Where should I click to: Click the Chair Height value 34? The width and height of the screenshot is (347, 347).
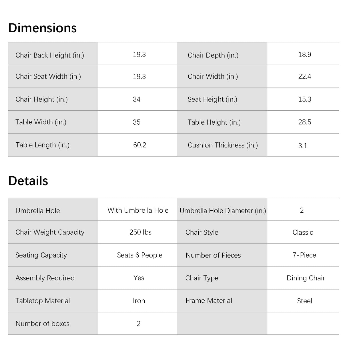point(137,99)
